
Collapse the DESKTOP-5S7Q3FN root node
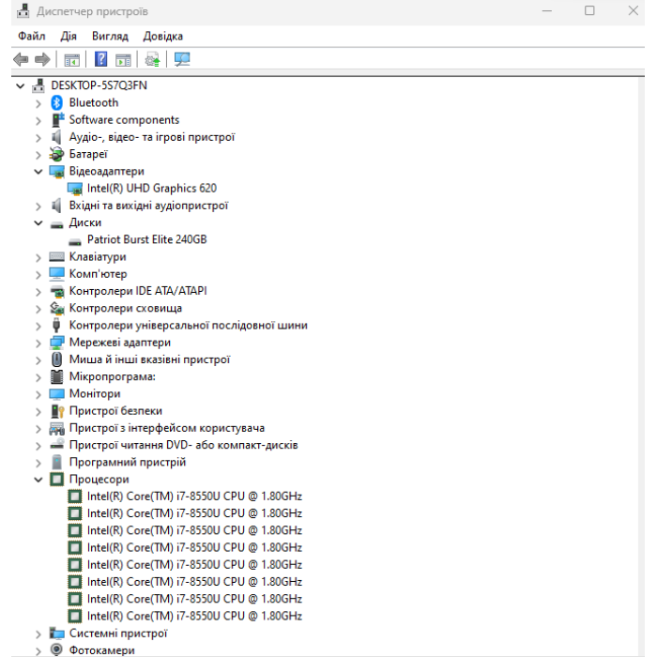(x=21, y=85)
